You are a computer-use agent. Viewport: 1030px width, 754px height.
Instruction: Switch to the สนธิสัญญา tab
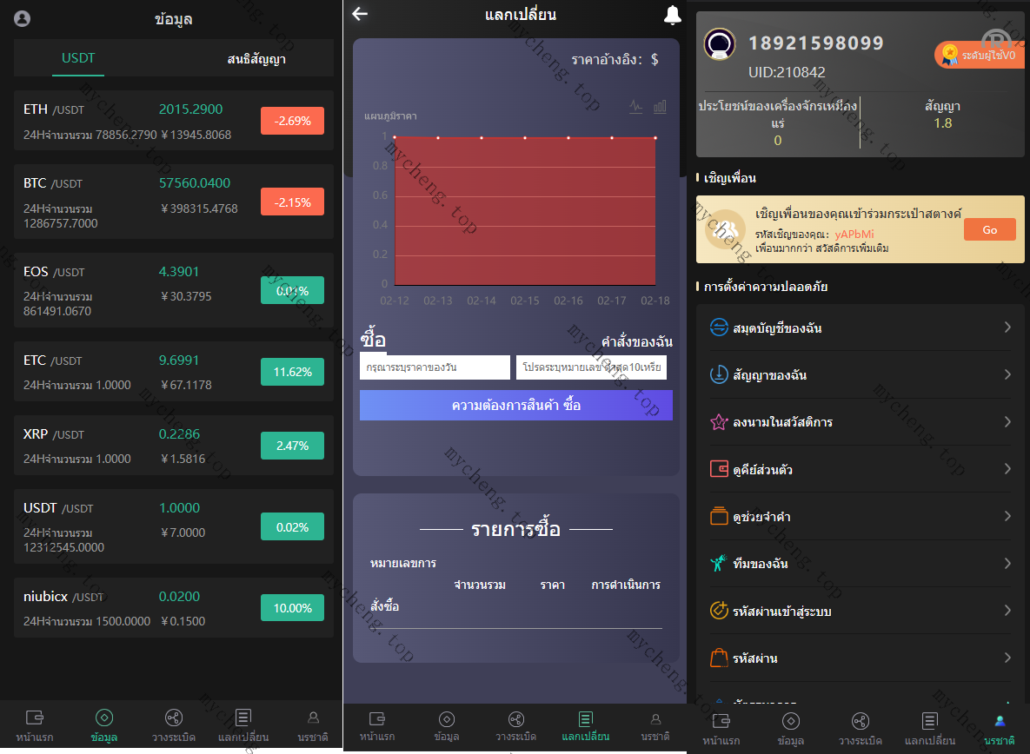click(256, 59)
